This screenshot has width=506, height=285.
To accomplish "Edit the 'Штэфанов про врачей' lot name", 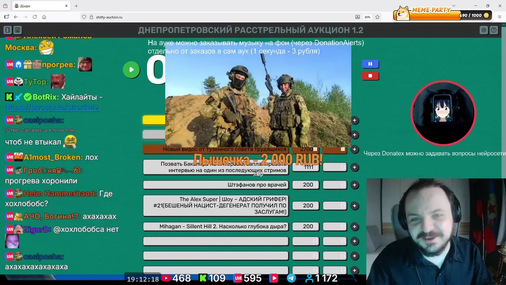I will tap(216, 185).
